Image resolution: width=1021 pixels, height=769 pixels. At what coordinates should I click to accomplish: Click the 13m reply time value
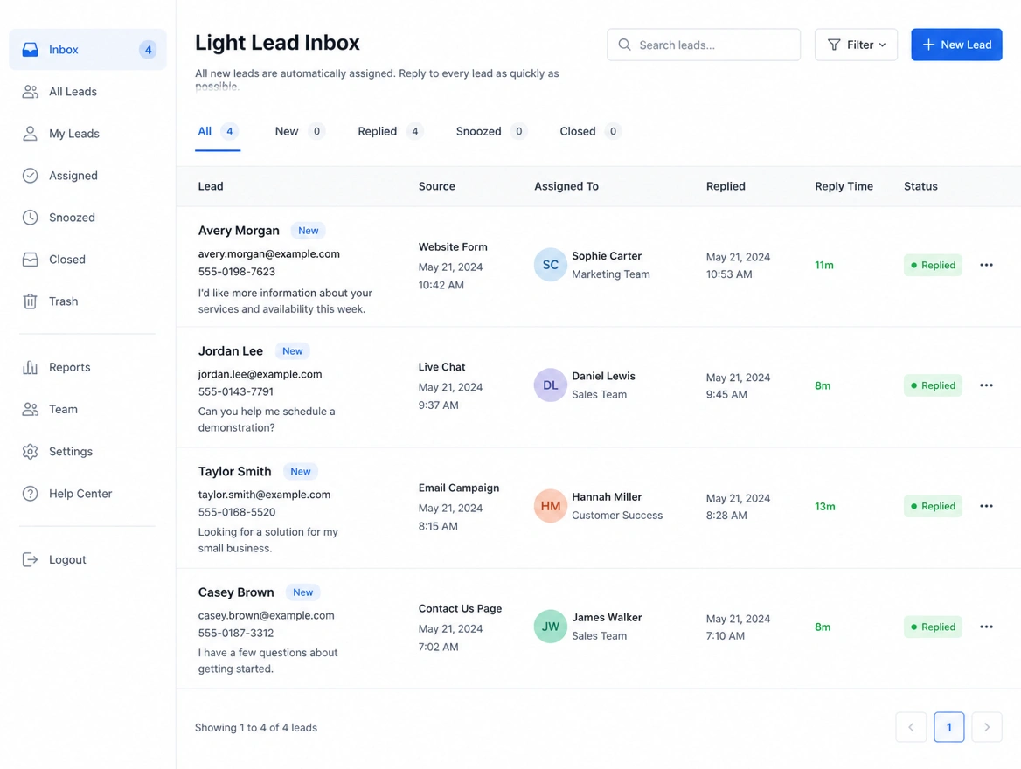pos(824,507)
